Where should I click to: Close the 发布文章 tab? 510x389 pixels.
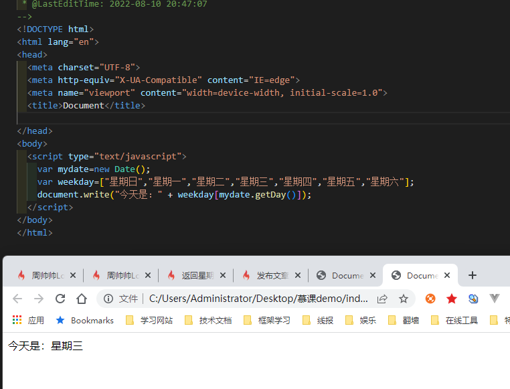(x=298, y=275)
